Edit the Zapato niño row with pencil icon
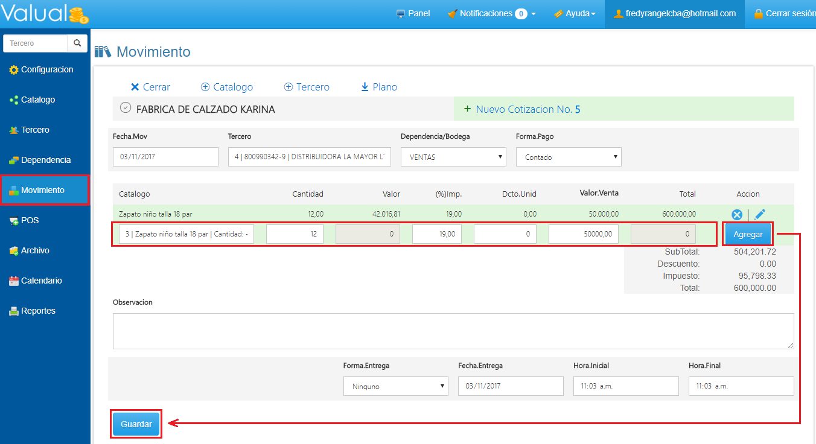Screen dimensions: 816x444 (x=760, y=214)
